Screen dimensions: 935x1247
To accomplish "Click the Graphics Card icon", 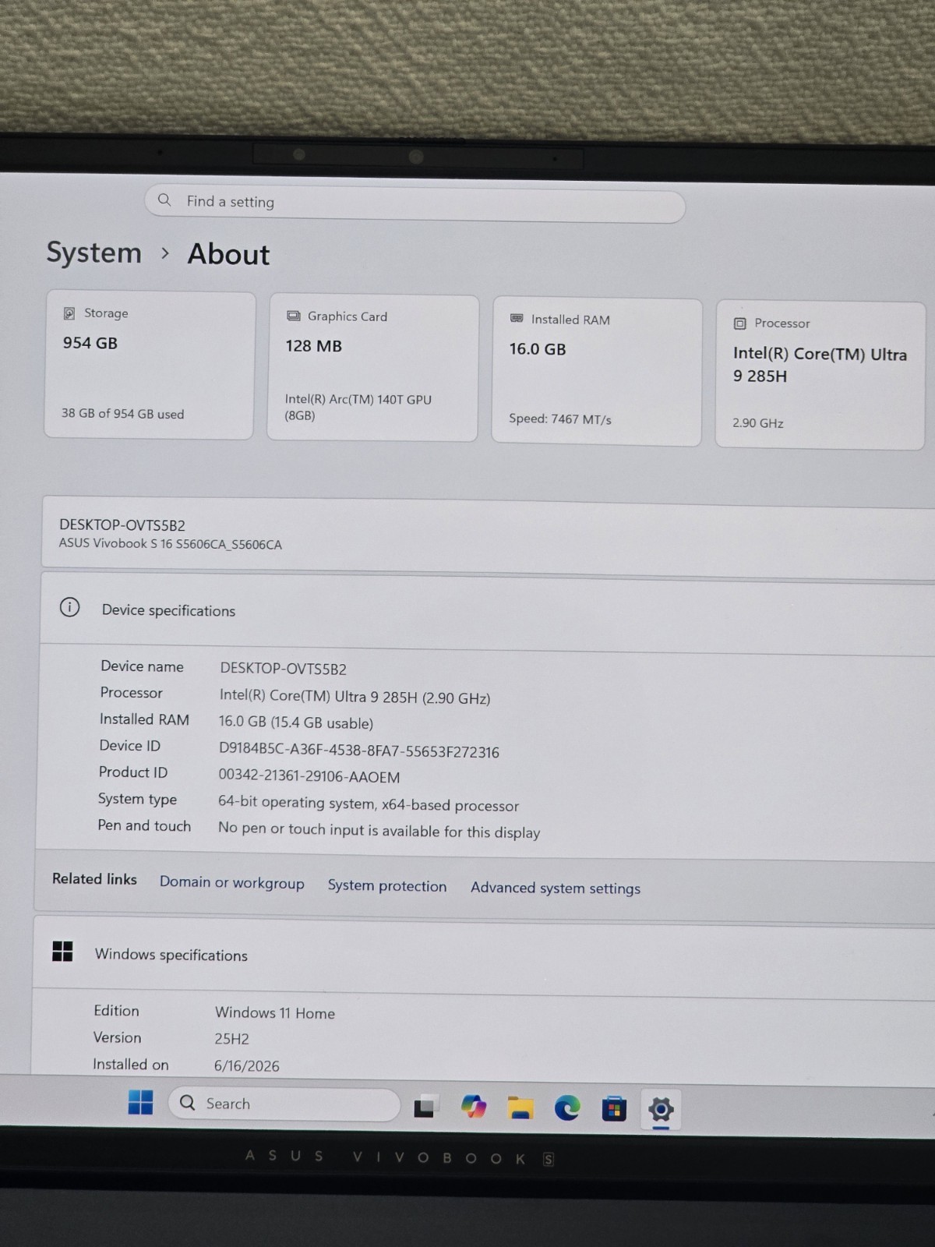I will coord(293,316).
